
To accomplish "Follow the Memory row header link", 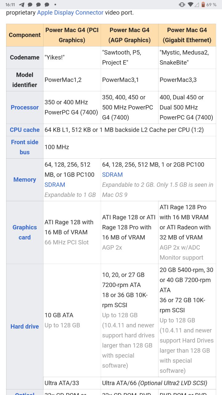I will click(25, 180).
